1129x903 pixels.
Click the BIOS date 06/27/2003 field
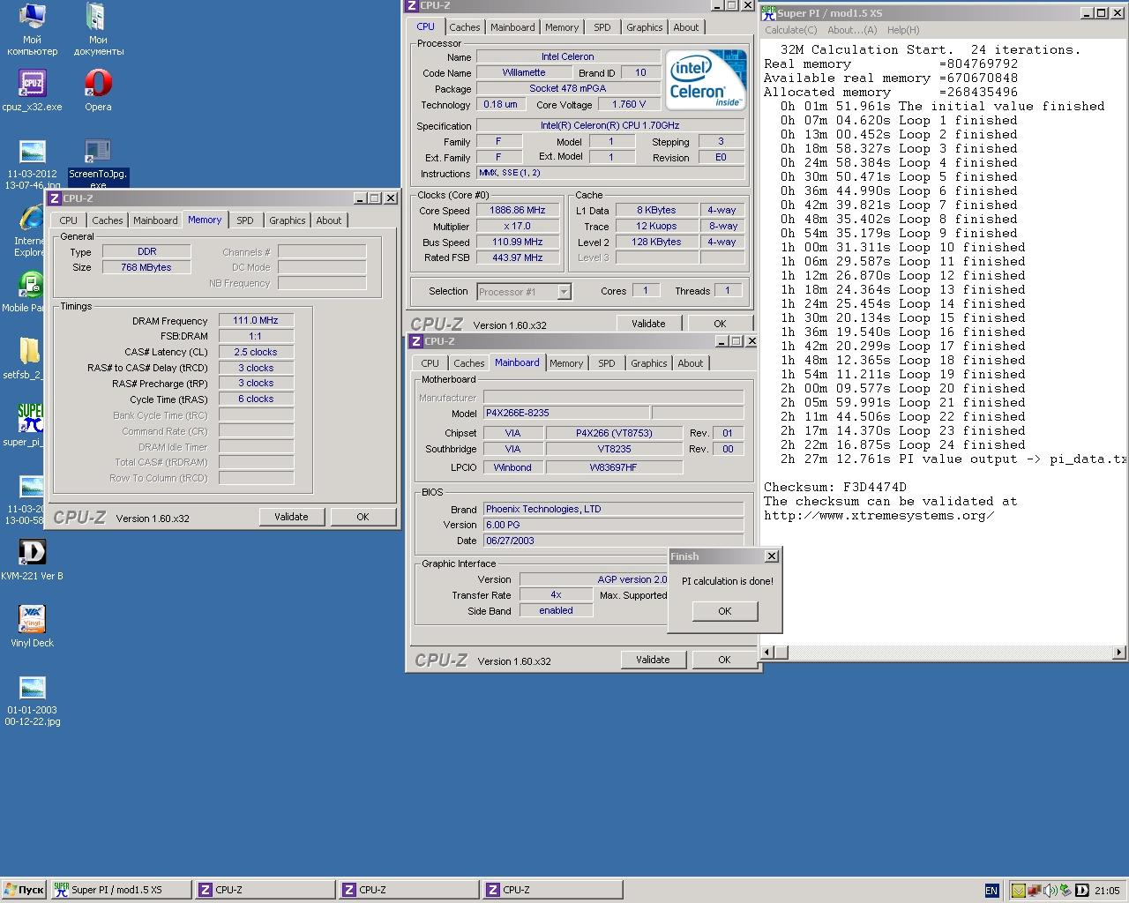click(612, 541)
